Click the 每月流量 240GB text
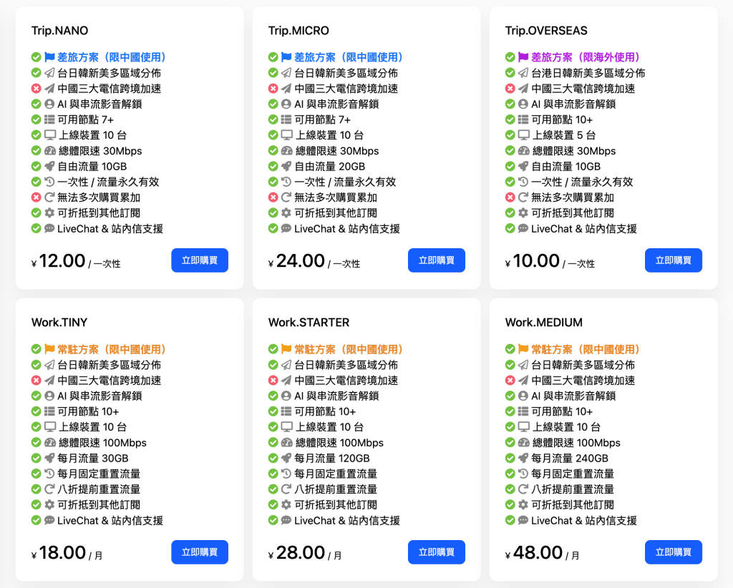This screenshot has width=733, height=588. click(570, 458)
